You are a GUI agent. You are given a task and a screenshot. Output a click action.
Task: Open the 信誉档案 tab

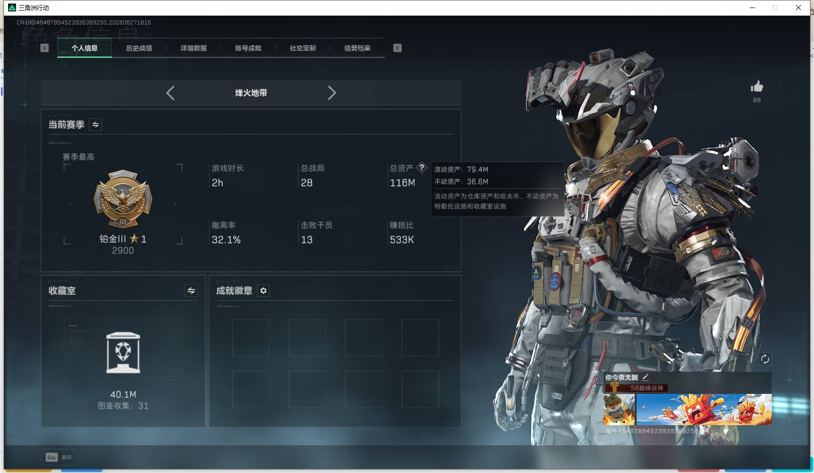[357, 48]
